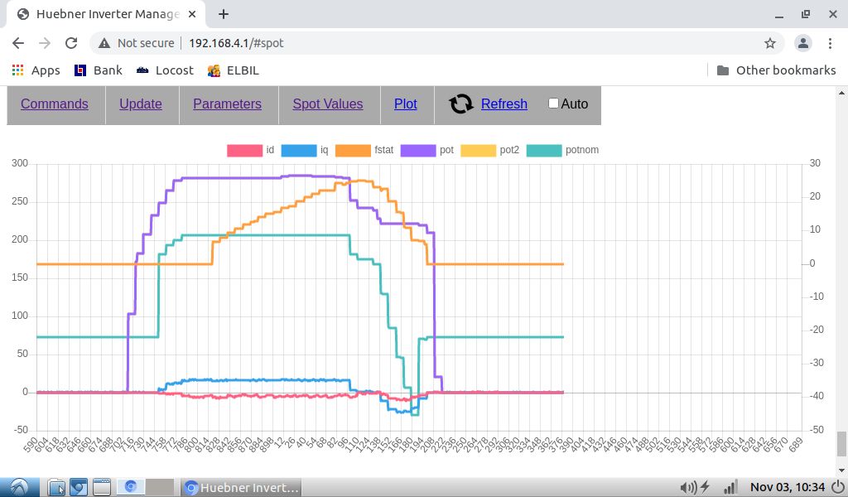Enable the Auto refresh checkbox

[x=554, y=104]
